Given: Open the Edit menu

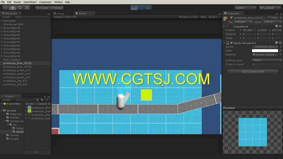Looking at the screenshot, I should (9, 2).
